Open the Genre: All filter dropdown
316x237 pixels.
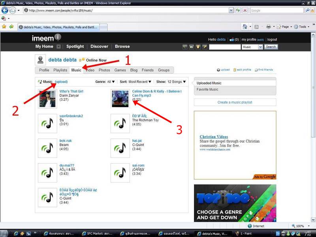[x=105, y=82]
